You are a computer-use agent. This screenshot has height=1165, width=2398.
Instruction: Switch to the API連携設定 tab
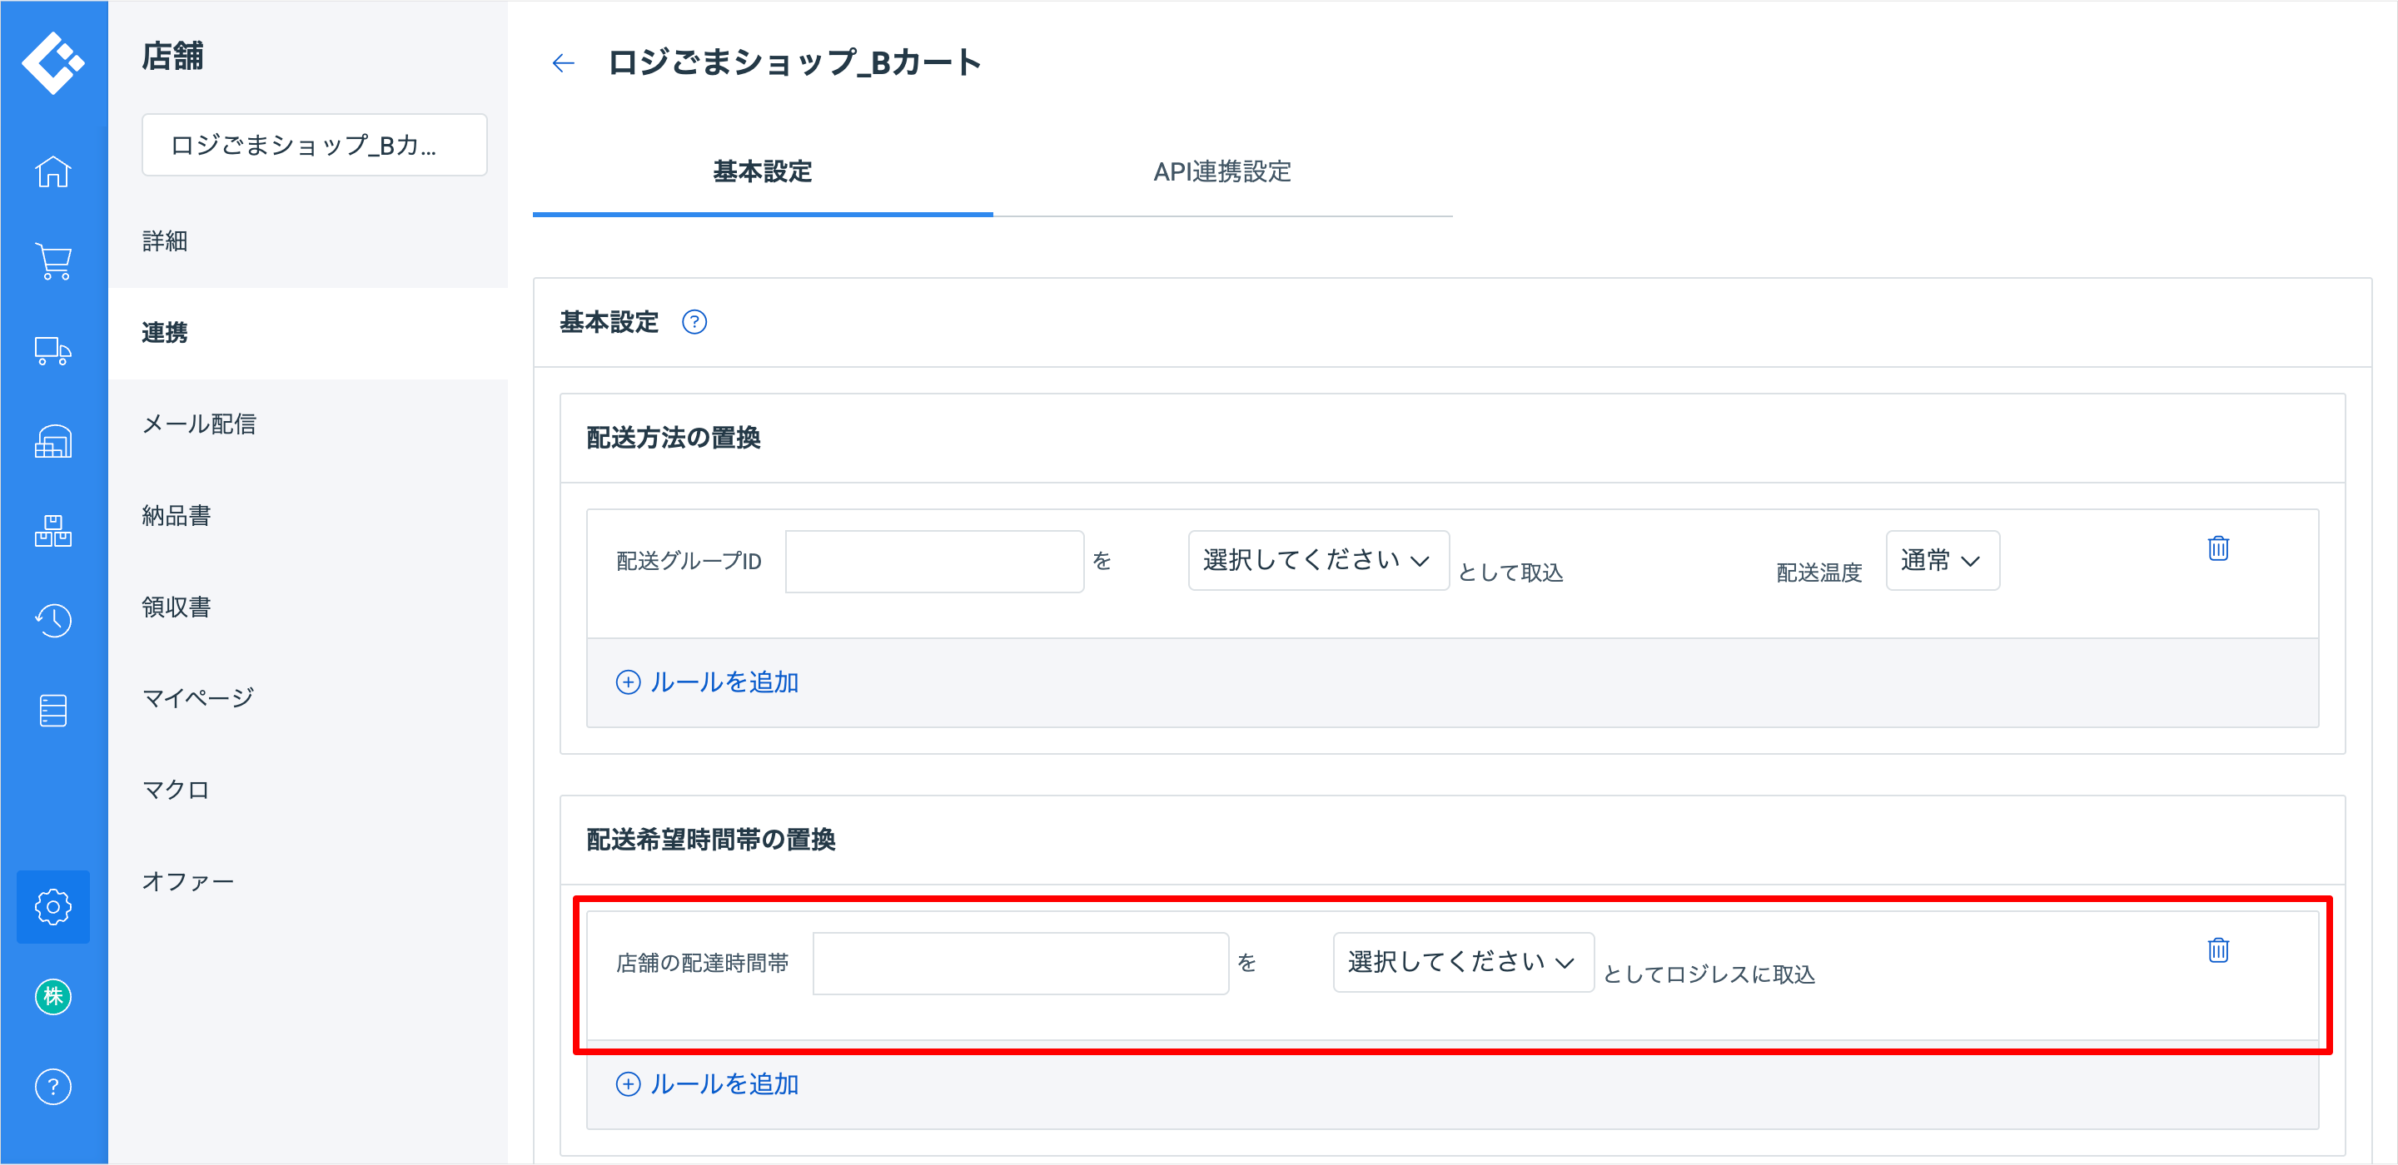point(1221,172)
